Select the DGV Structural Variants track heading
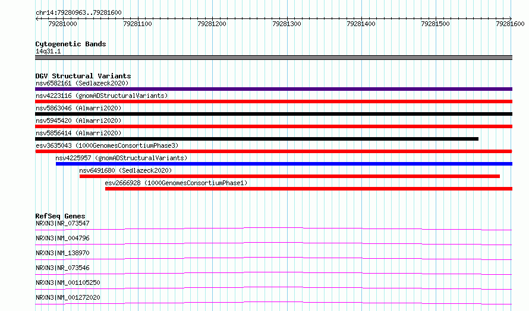529x311 pixels. [x=83, y=76]
